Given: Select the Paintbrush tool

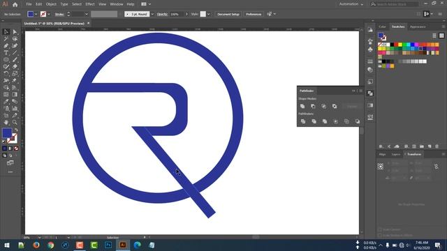Looking at the screenshot, I should [15, 60].
